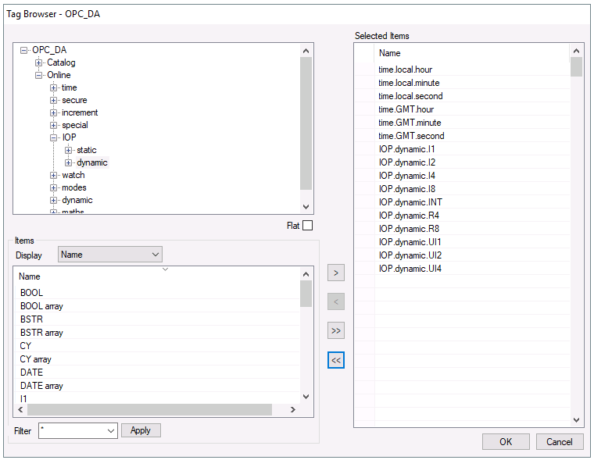
Task: Remove selected item with < button
Action: pos(335,301)
